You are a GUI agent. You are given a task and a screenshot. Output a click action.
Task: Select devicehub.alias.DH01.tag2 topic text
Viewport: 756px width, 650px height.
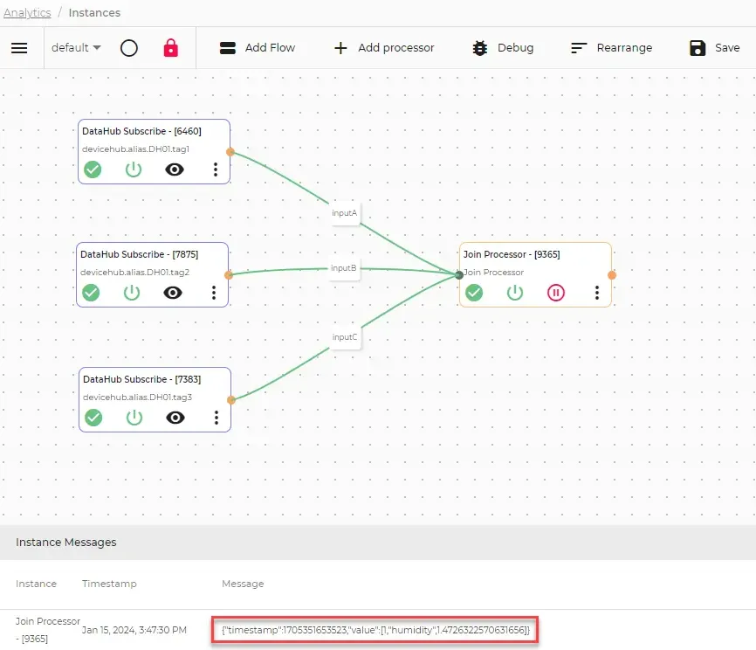coord(135,273)
